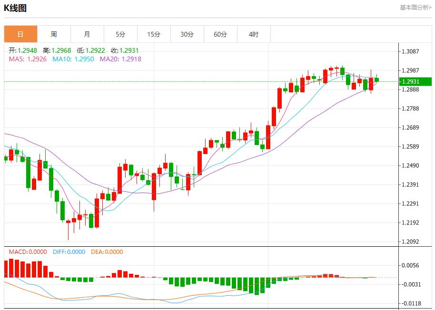
Task: Click the 1.2987 price axis label
Action: (410, 70)
